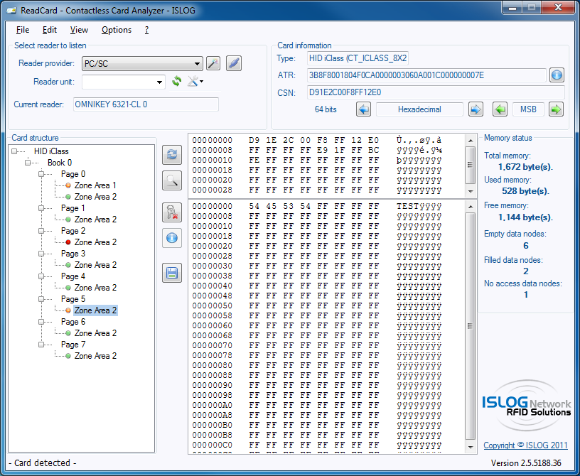The height and width of the screenshot is (476, 580).
Task: Open the Options menu
Action: coord(117,30)
